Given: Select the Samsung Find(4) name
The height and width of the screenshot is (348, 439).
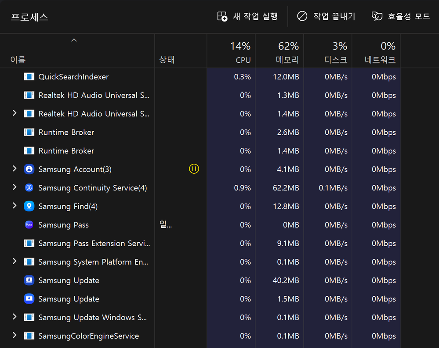Looking at the screenshot, I should click(68, 206).
